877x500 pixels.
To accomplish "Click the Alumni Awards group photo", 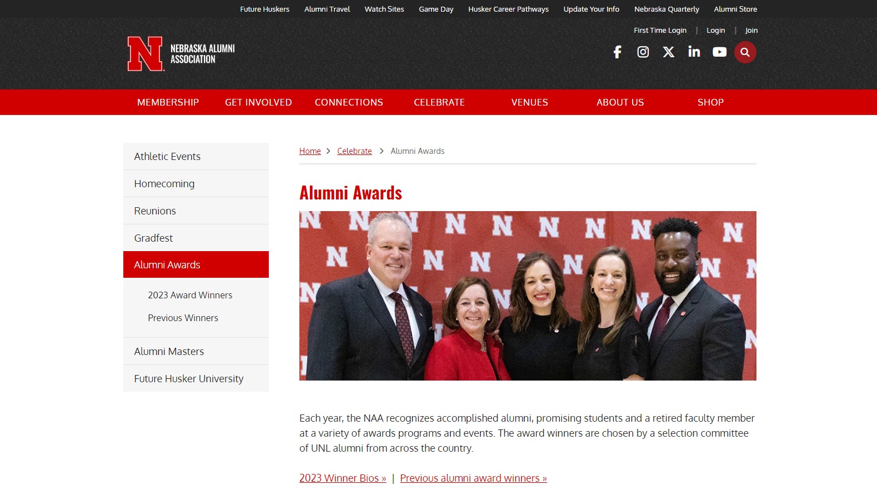I will [x=528, y=296].
